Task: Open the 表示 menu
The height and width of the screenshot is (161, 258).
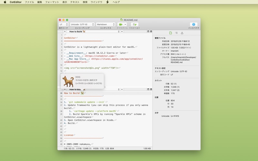Action: tap(65, 2)
